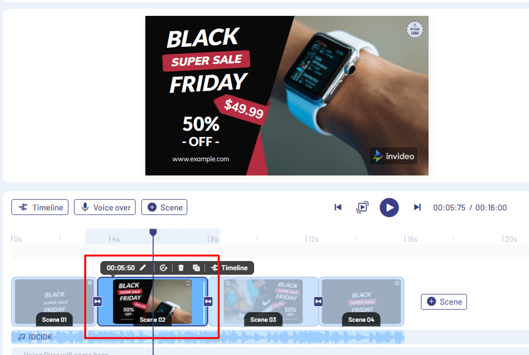Delete Scene 02 with trash icon
Image resolution: width=529 pixels, height=355 pixels.
(181, 268)
